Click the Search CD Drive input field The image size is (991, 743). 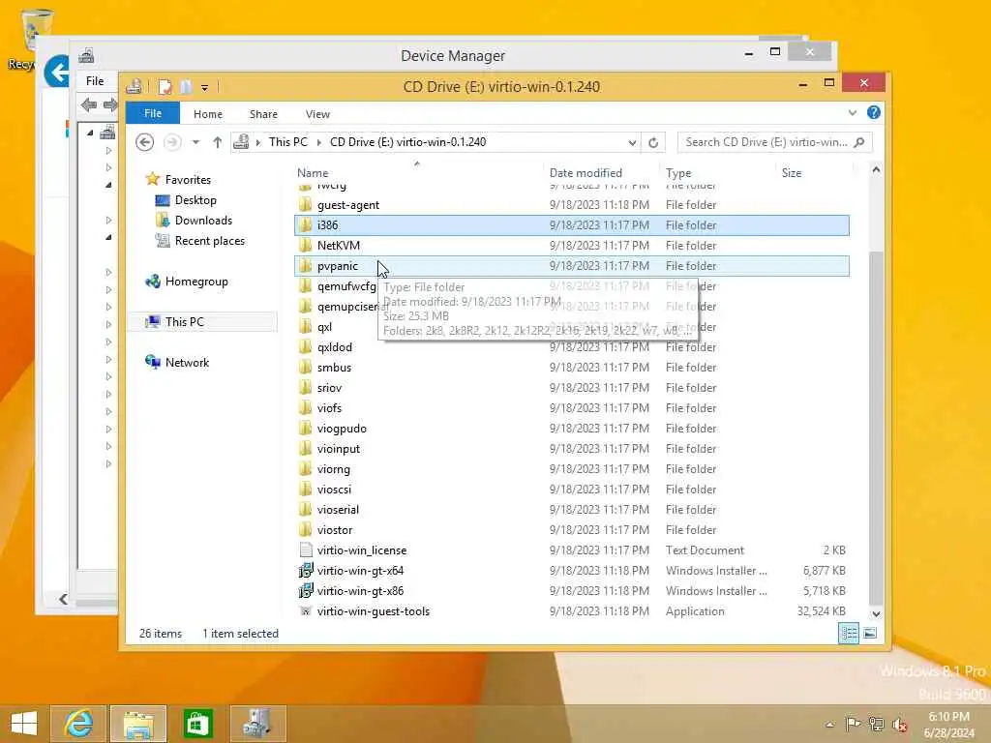(766, 142)
